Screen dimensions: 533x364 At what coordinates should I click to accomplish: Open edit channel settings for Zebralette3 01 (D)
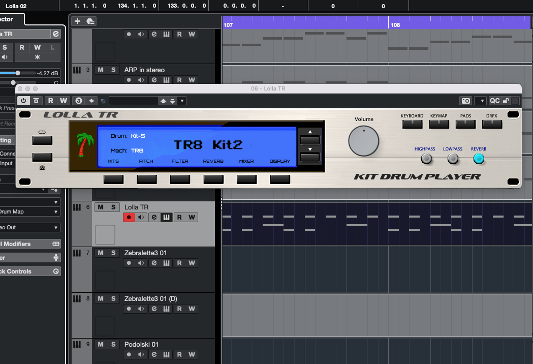[154, 309]
